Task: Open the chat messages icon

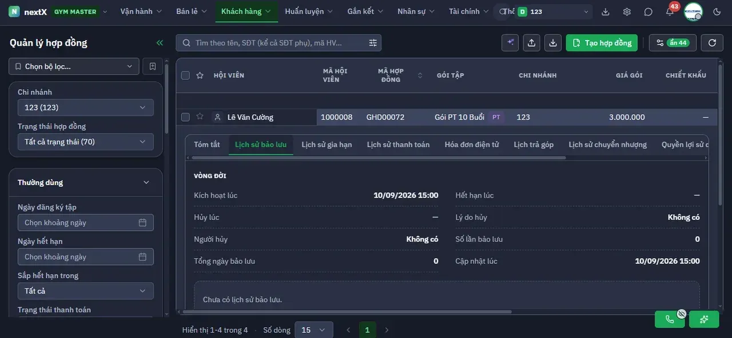Action: coord(648,11)
